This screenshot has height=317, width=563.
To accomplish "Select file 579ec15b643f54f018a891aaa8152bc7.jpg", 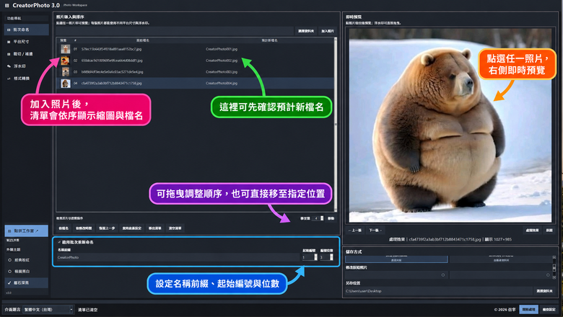I will (x=111, y=49).
